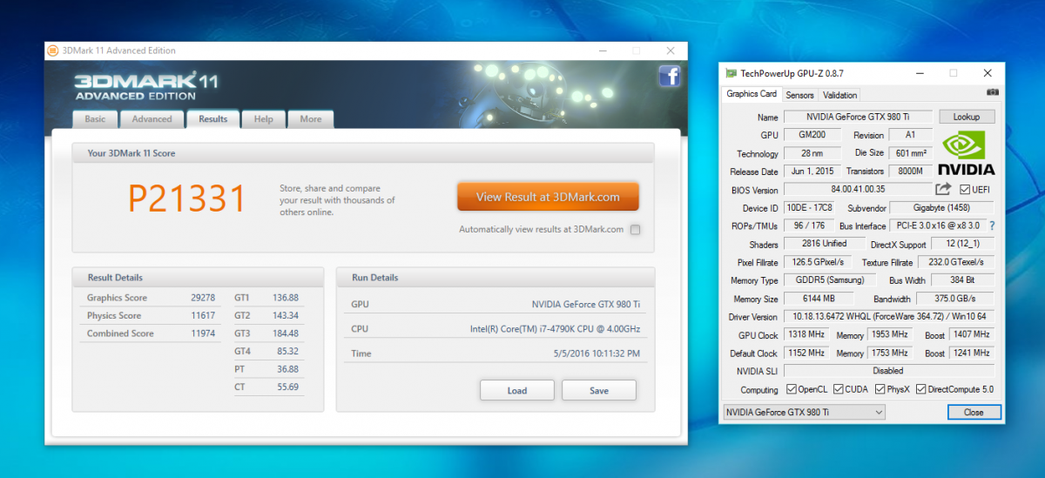
Task: Click the Combined Score value 11974
Action: point(203,333)
